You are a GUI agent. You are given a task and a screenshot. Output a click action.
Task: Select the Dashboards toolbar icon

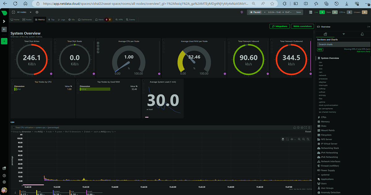tap(85, 19)
